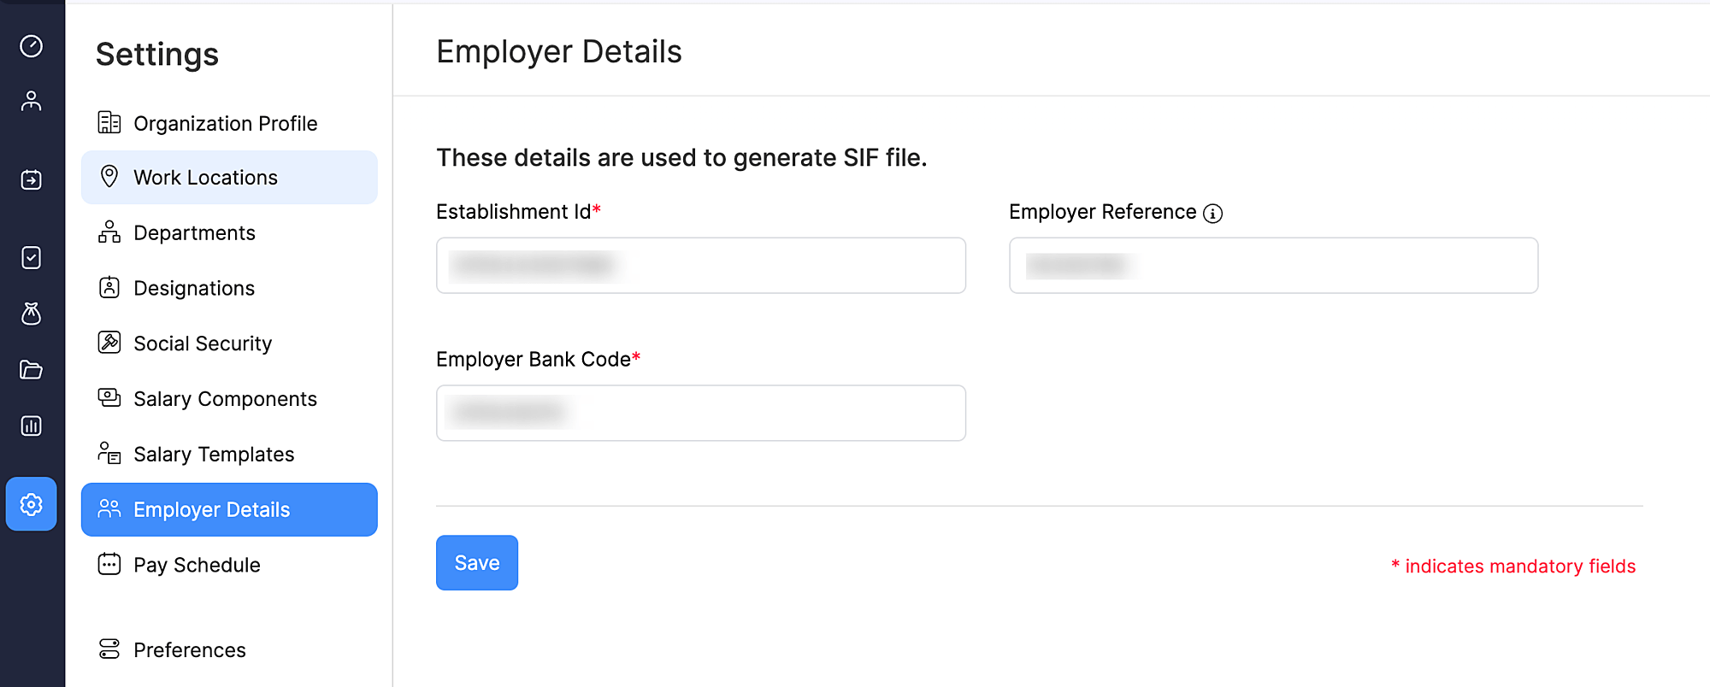The width and height of the screenshot is (1710, 687).
Task: Open Salary Components settings
Action: coord(225,398)
